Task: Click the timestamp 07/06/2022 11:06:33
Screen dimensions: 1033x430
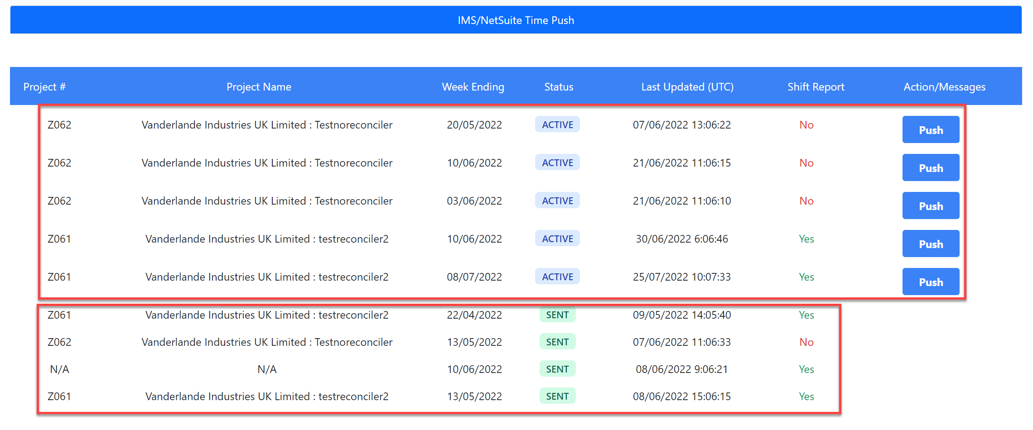Action: tap(682, 342)
